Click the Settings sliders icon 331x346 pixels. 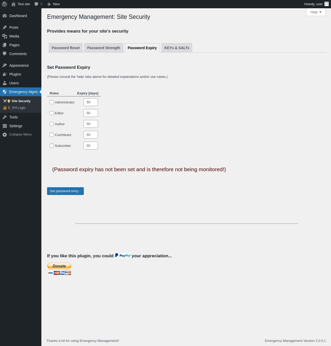click(5, 126)
